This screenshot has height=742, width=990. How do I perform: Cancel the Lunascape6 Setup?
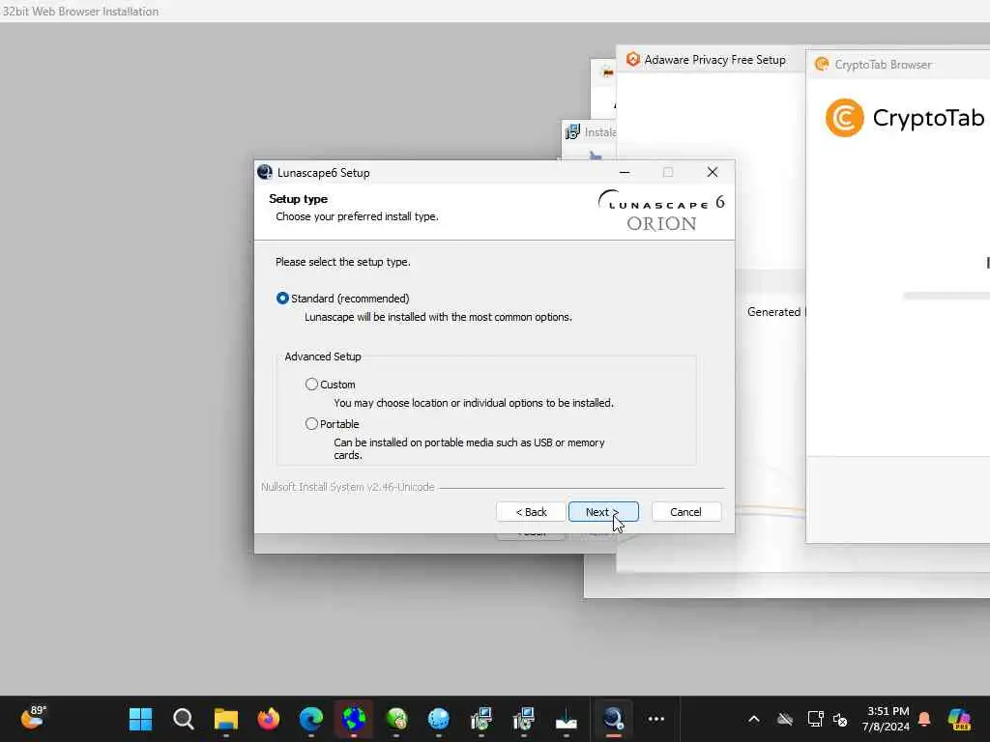coord(685,512)
